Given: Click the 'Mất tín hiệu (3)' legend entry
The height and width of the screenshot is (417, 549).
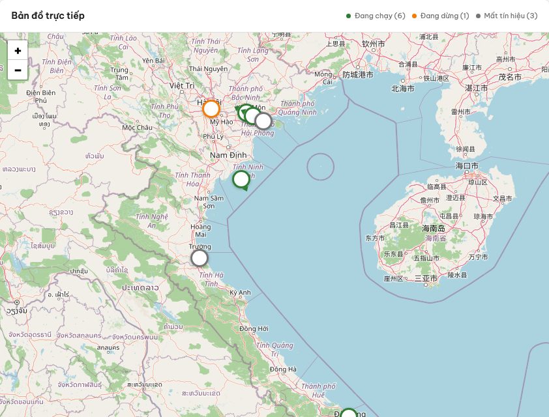Looking at the screenshot, I should point(507,16).
